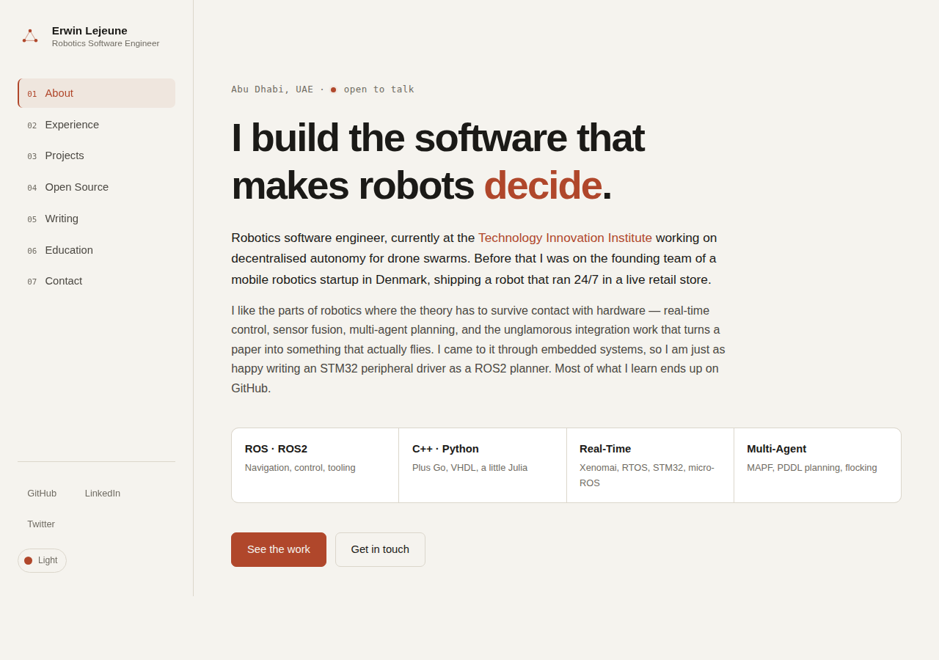Screen dimensions: 939x660
Task: Go to Contact in sidebar
Action: click(x=96, y=281)
